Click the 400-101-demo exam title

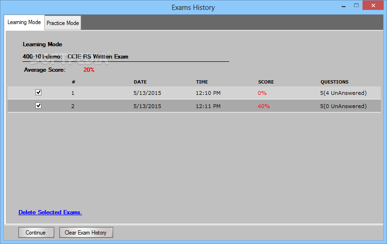pos(75,57)
